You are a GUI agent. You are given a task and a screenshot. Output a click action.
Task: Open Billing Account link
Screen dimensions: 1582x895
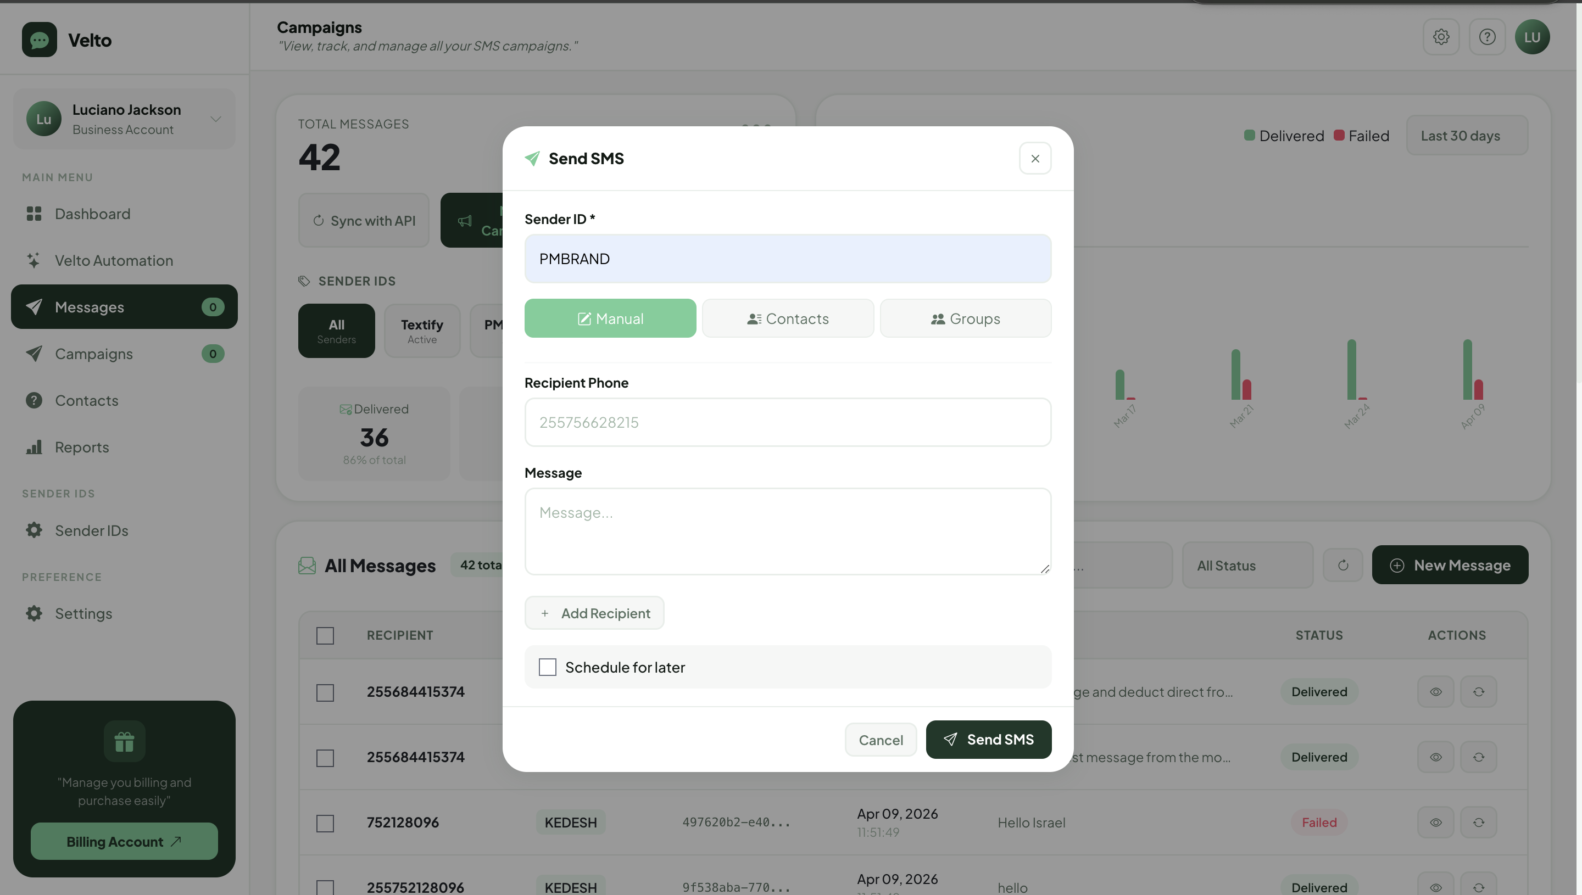point(124,842)
